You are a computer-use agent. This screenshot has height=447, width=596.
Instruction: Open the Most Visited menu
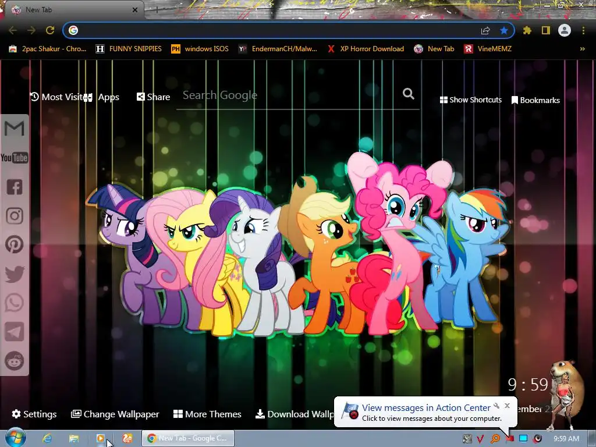click(56, 97)
